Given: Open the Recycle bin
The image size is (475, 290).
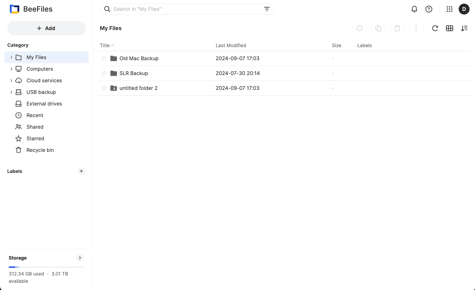Looking at the screenshot, I should pos(46,150).
